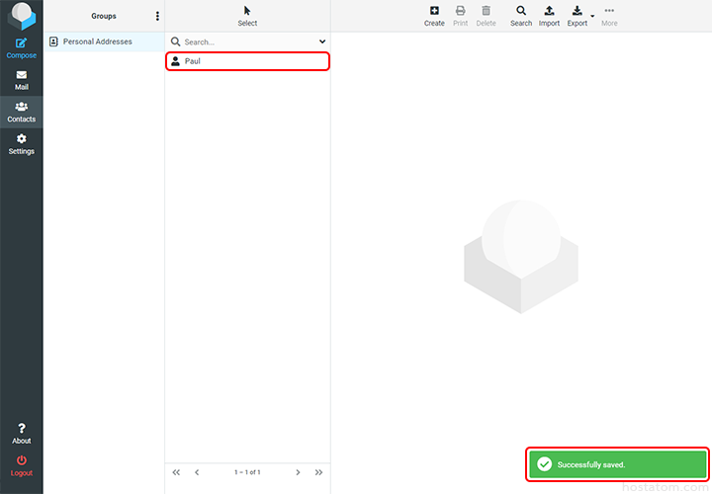This screenshot has height=494, width=712.
Task: Open the Paul contact entry
Action: (246, 61)
